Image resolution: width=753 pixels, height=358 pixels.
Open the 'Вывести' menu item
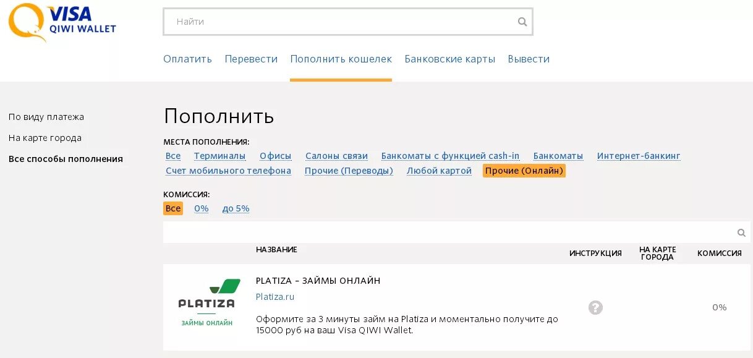pyautogui.click(x=529, y=59)
